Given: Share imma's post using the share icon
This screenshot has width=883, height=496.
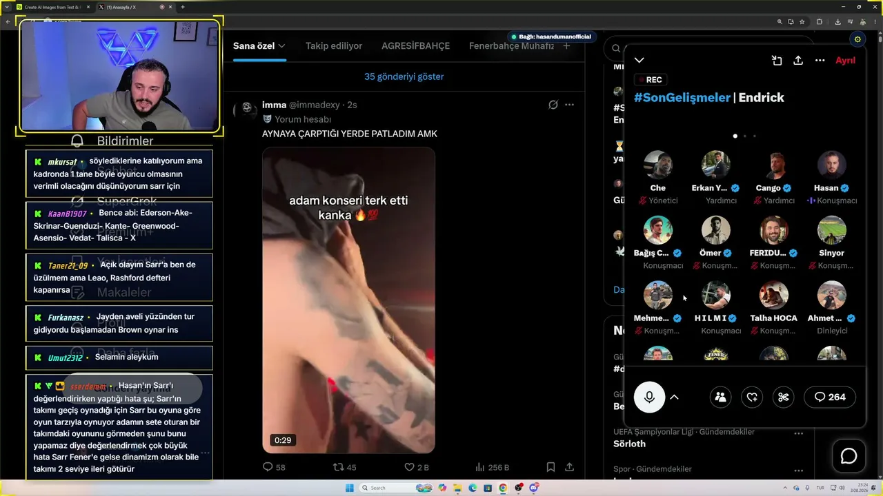Looking at the screenshot, I should pyautogui.click(x=569, y=467).
